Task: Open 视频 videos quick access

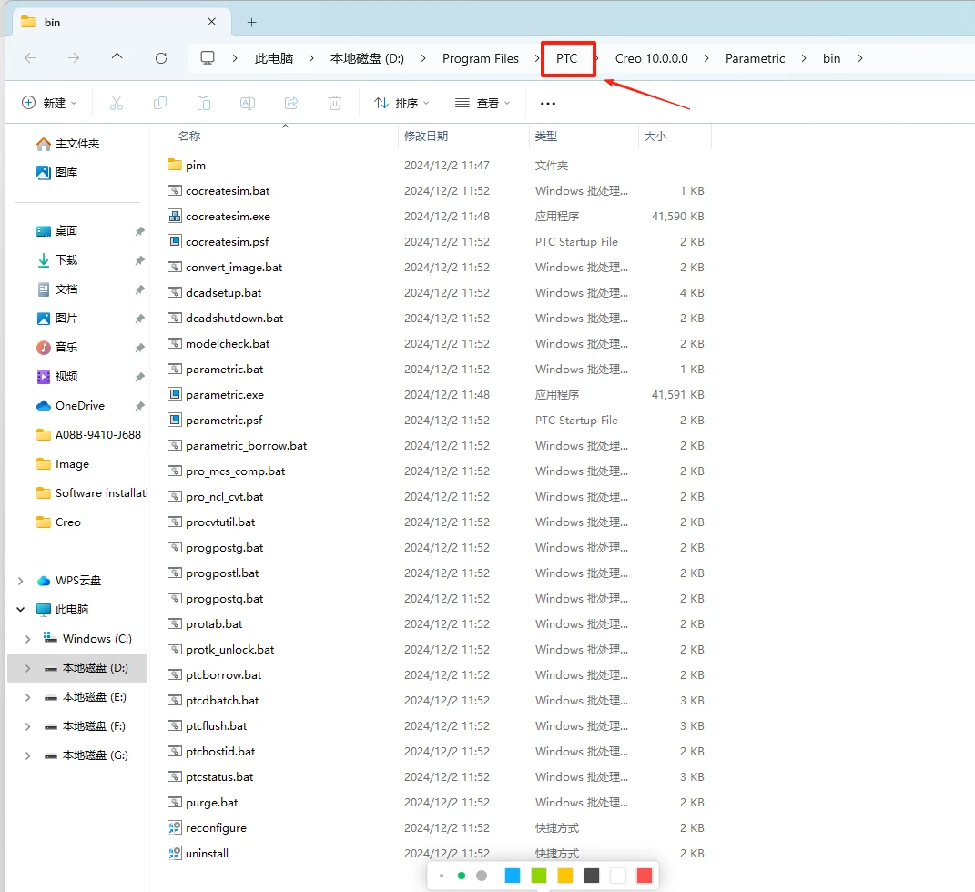Action: [66, 377]
